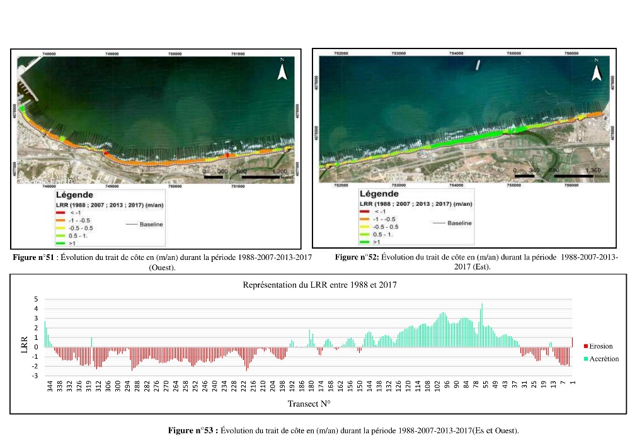The image size is (630, 445).
Task: Click the 751000 coordinate above the Ouest map
Action: click(238, 54)
